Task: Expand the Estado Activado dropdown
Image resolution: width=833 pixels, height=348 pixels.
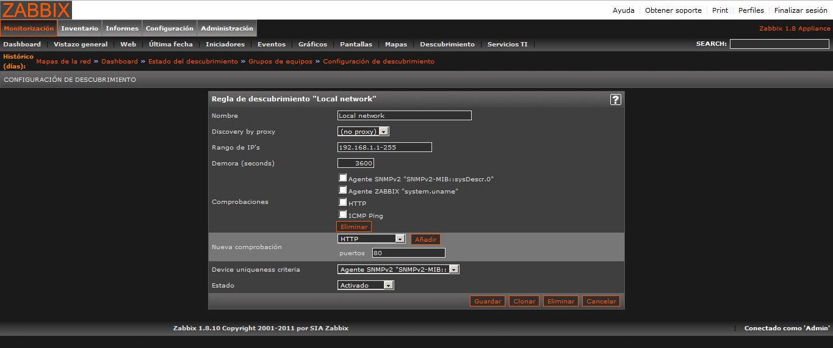Action: tap(366, 285)
